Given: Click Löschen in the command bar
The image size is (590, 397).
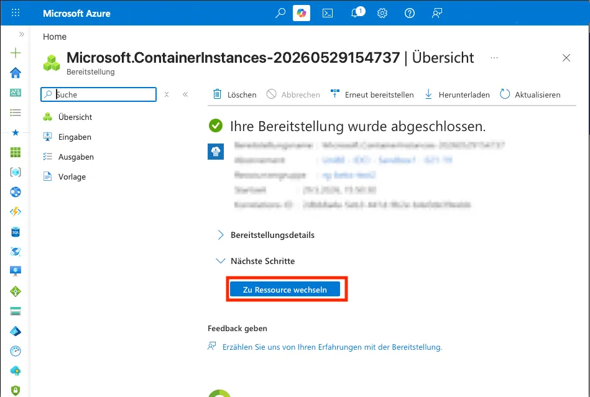Looking at the screenshot, I should (x=234, y=94).
